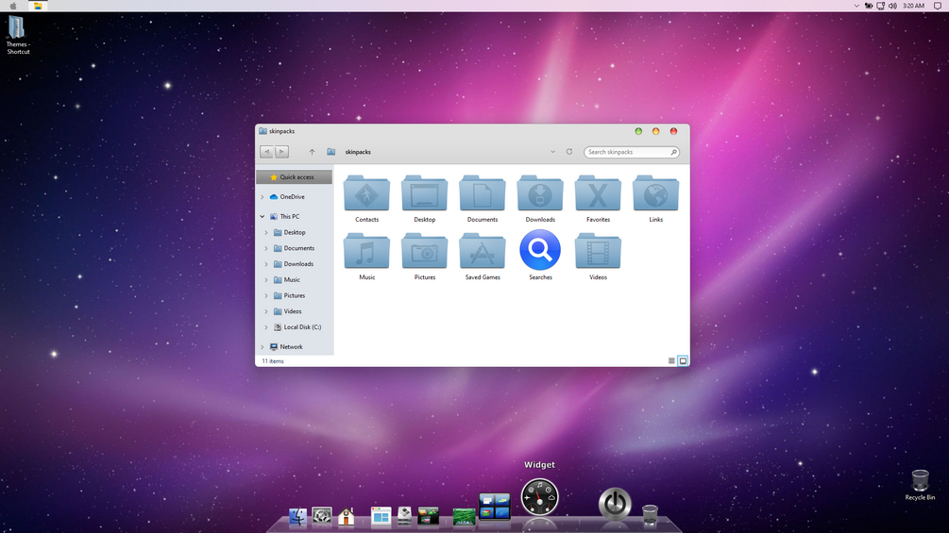Collapse the This PC tree node
This screenshot has height=533, width=949.
click(263, 216)
